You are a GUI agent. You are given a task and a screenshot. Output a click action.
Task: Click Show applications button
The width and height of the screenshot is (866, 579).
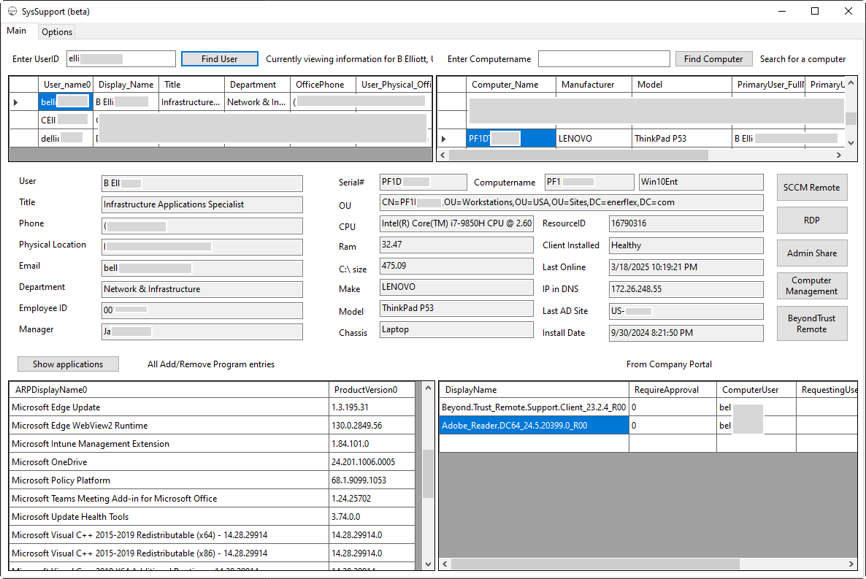(68, 364)
